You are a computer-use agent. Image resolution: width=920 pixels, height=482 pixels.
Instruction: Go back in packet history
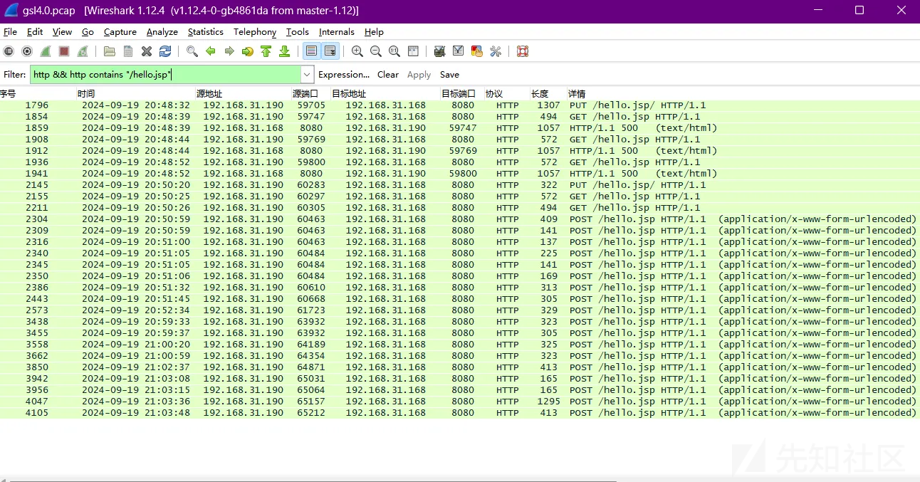click(211, 51)
